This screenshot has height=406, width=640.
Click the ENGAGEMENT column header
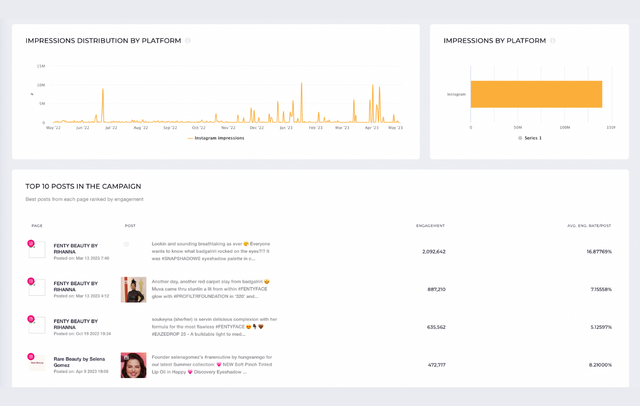tap(431, 226)
